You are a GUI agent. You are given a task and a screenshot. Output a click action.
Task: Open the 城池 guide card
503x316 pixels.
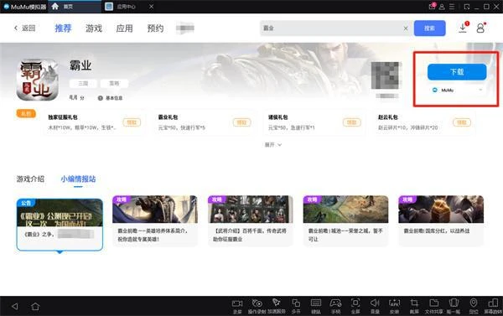pyautogui.click(x=345, y=220)
